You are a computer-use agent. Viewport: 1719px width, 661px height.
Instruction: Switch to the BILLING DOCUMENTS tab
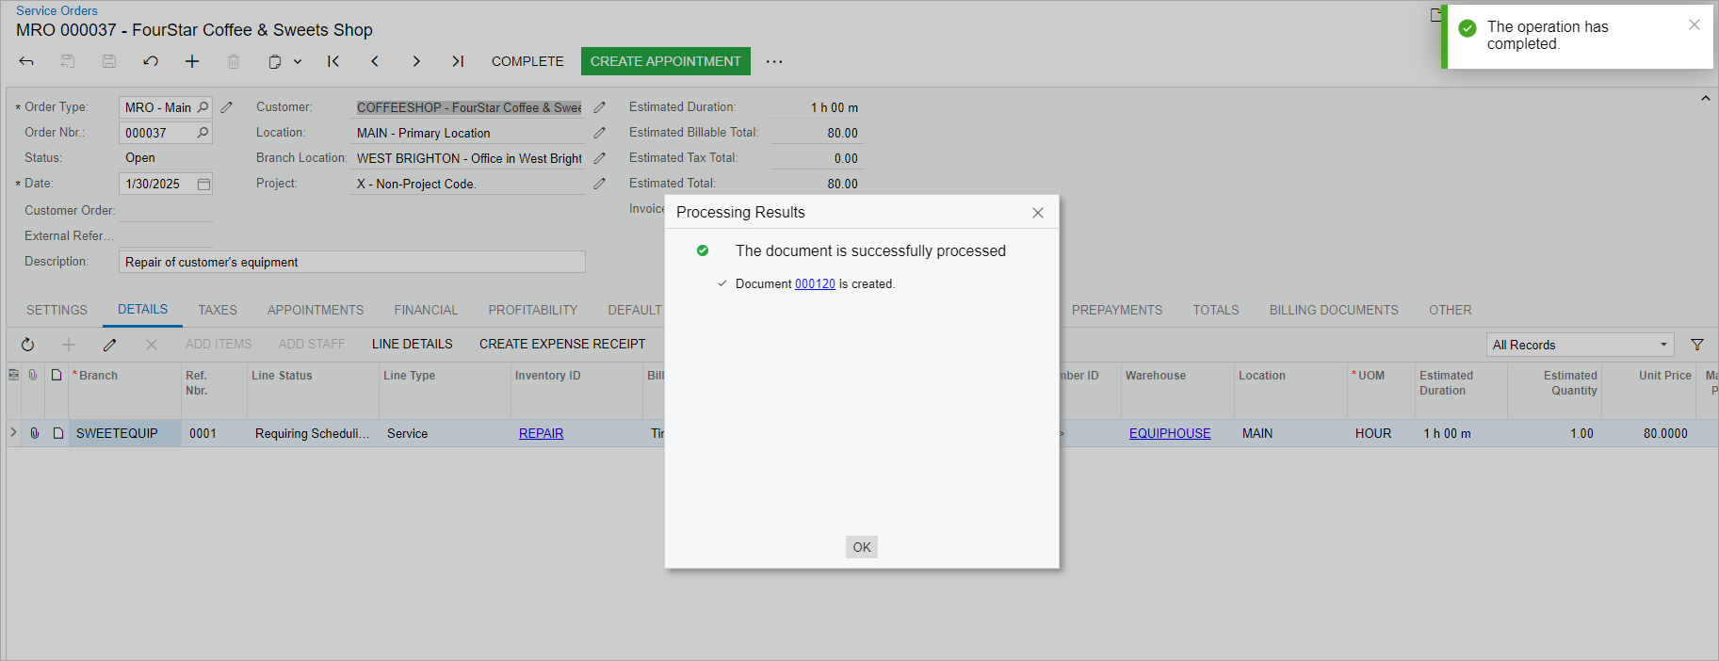(1334, 310)
